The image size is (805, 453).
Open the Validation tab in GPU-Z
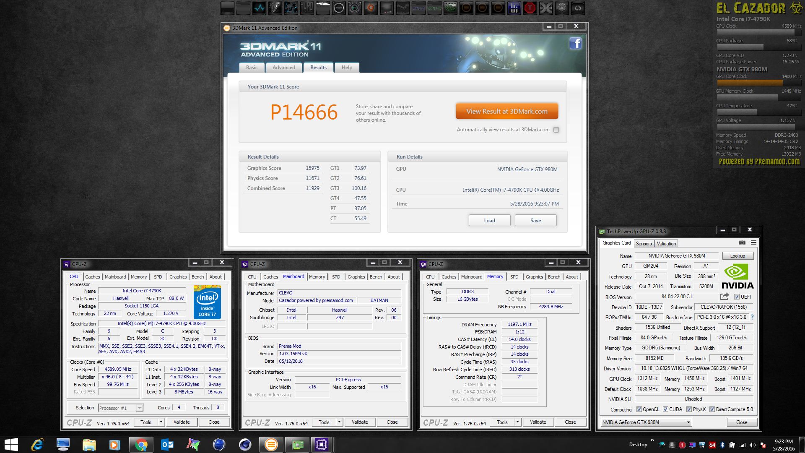tap(666, 244)
